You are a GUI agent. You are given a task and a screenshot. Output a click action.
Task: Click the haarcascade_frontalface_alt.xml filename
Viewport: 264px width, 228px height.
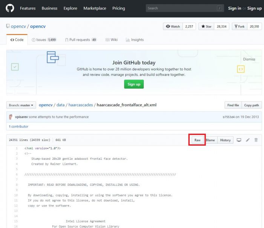(126, 105)
